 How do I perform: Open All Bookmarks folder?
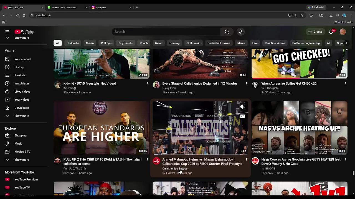coord(343,22)
